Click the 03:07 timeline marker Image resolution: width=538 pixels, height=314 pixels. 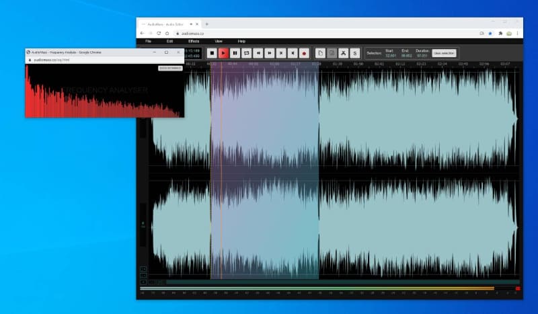(x=505, y=64)
